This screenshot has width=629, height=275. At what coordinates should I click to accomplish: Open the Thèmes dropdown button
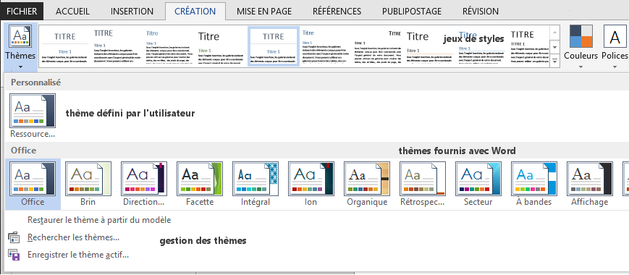(x=20, y=47)
